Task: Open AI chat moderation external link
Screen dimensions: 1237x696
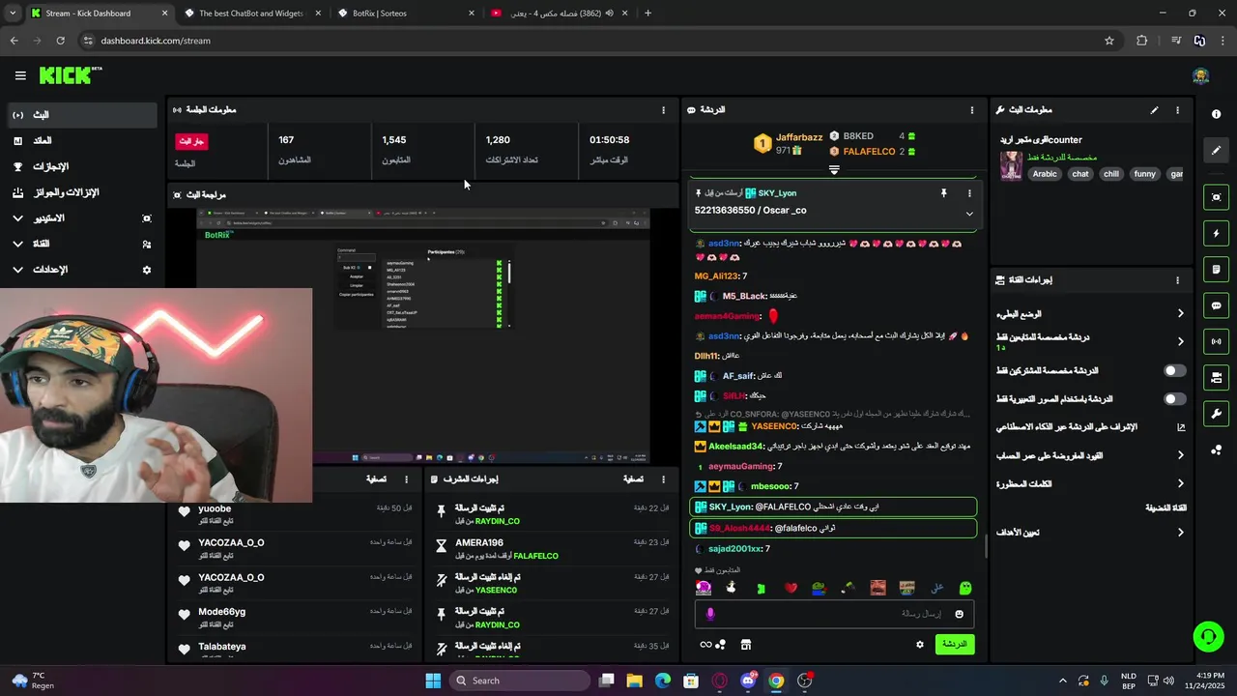Action: click(1181, 426)
